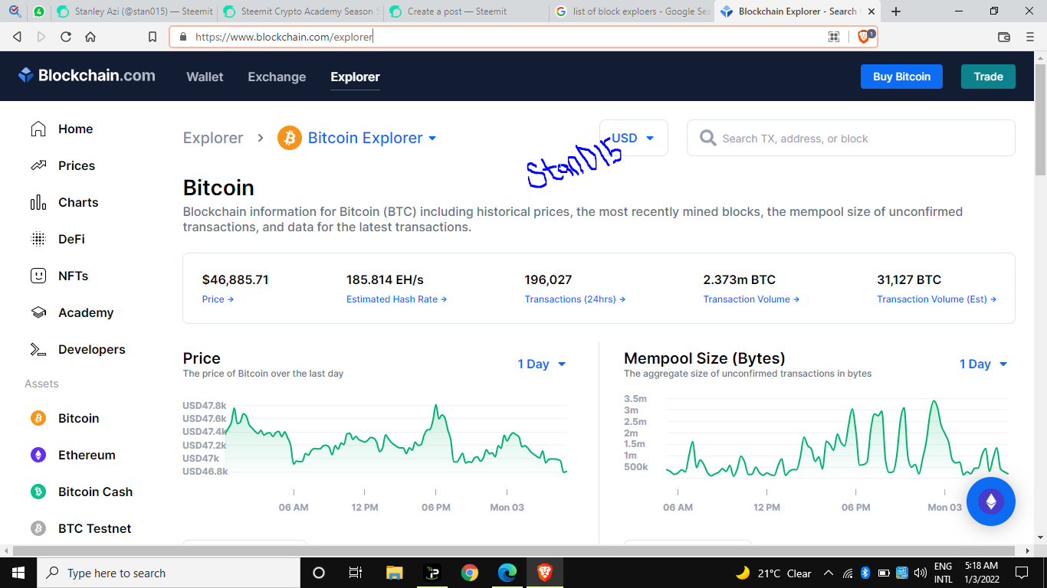Click the floating Ethereum round button

tap(991, 502)
